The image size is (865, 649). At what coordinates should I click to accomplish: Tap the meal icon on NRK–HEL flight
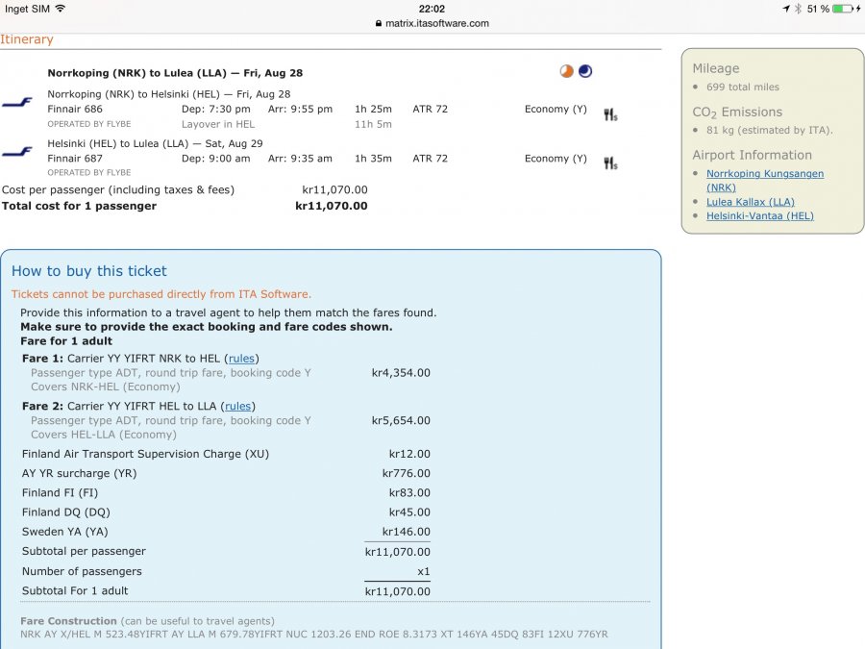point(609,114)
